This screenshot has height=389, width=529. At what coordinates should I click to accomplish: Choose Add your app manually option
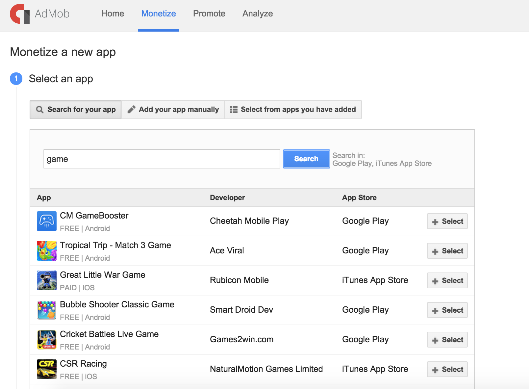[173, 110]
